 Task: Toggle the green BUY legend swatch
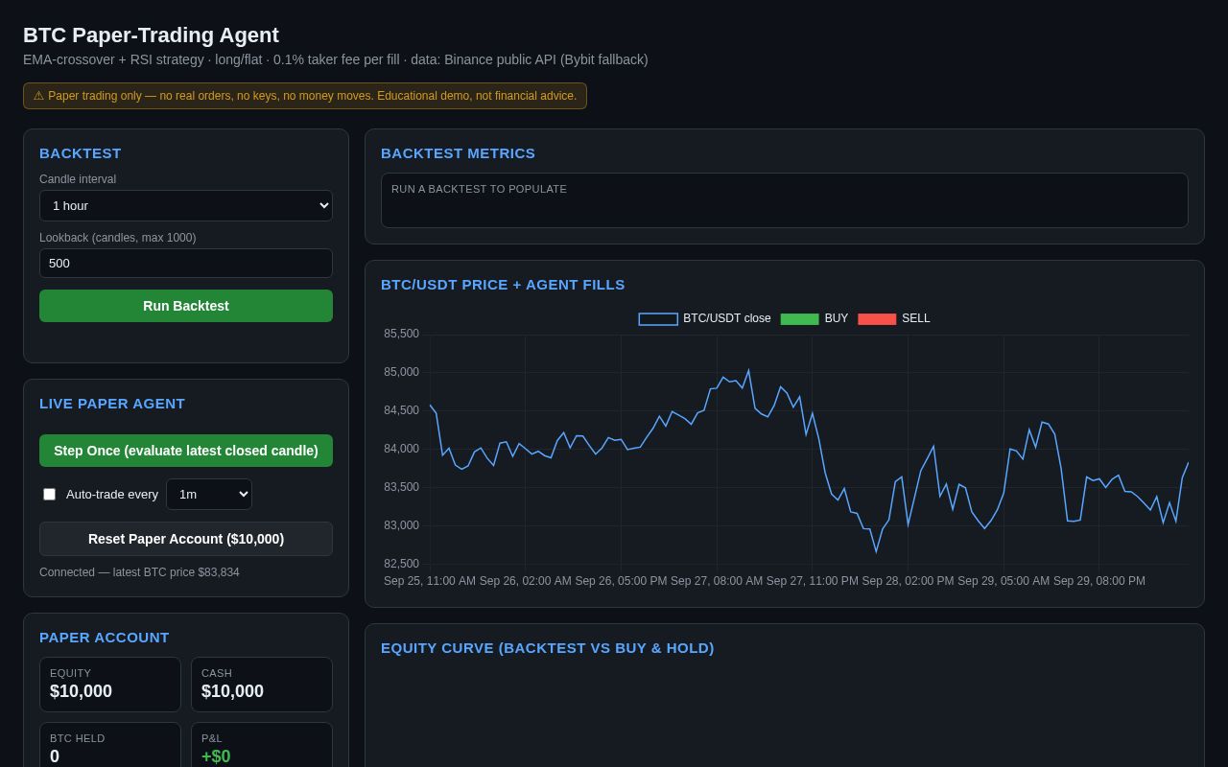point(800,319)
